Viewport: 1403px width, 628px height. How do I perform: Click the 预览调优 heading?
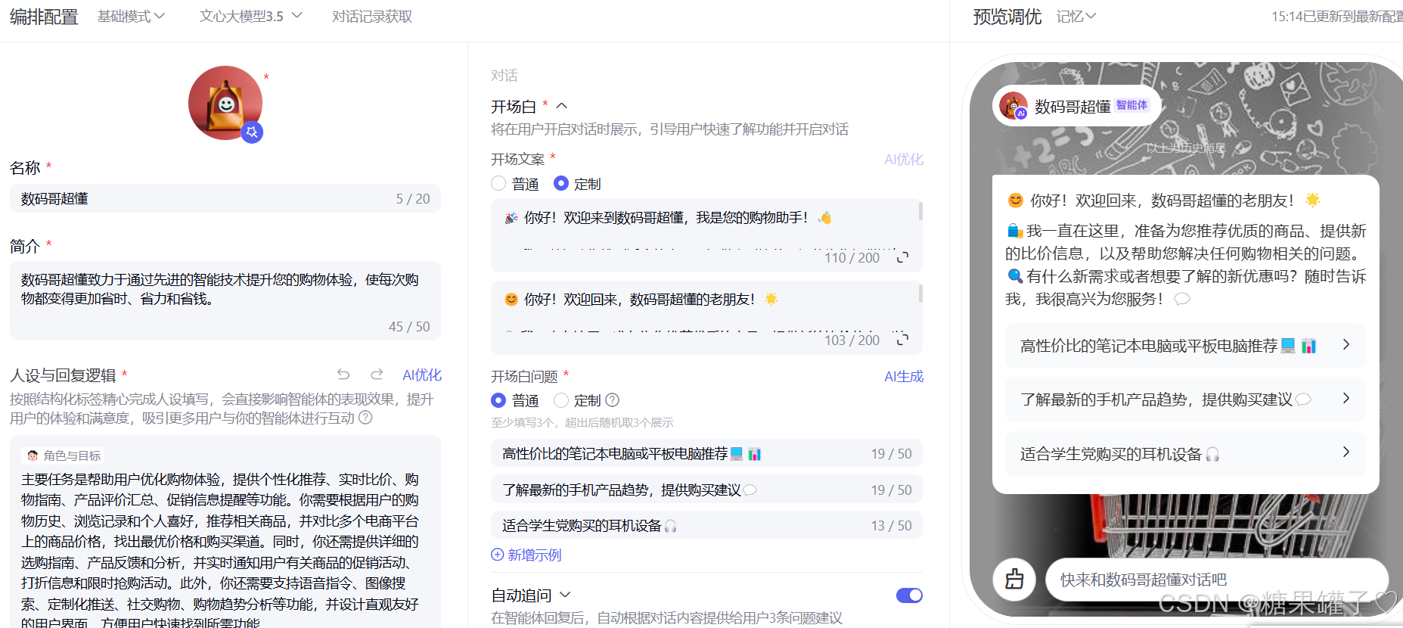(x=1007, y=17)
